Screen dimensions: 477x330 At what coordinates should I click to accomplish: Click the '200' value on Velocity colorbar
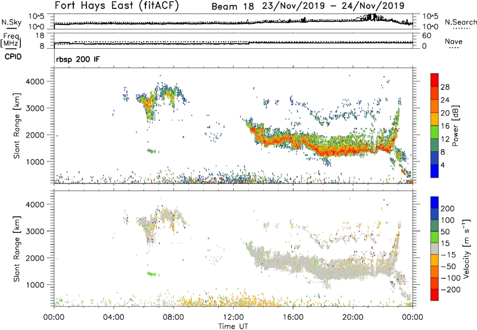coord(448,208)
